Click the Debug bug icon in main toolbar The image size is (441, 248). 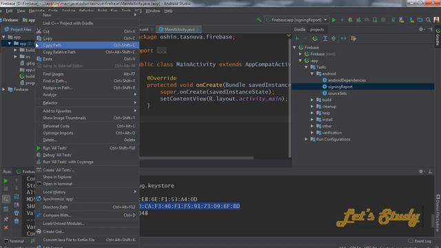(x=350, y=20)
